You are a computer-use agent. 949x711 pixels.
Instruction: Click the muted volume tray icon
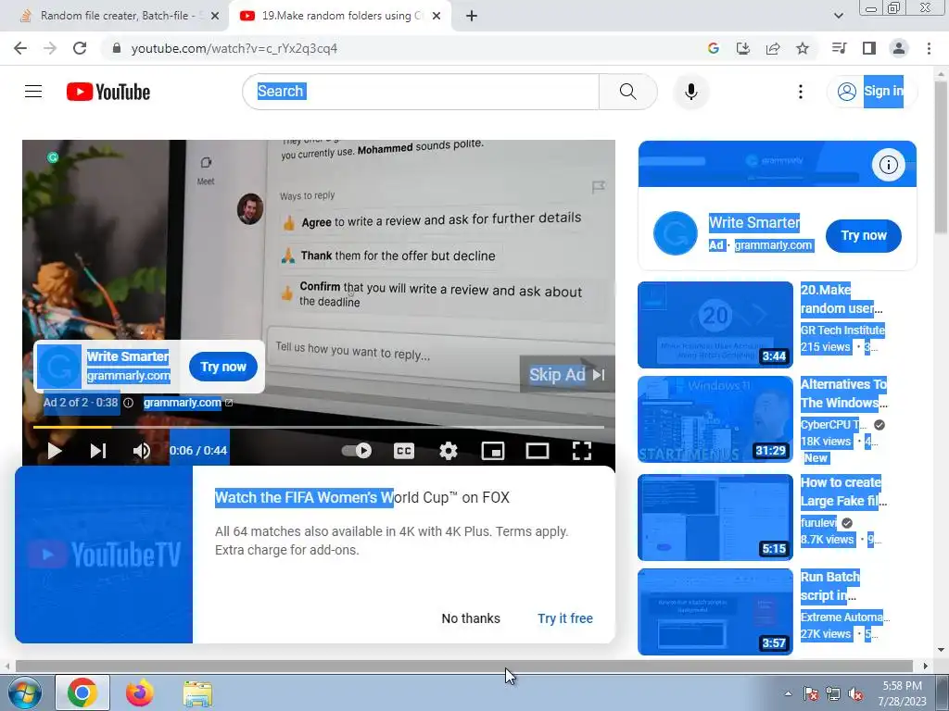tap(855, 694)
